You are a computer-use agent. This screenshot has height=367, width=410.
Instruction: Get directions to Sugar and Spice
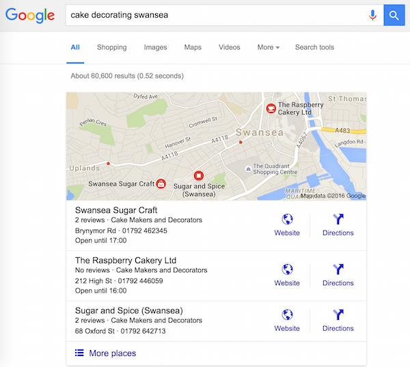click(338, 315)
